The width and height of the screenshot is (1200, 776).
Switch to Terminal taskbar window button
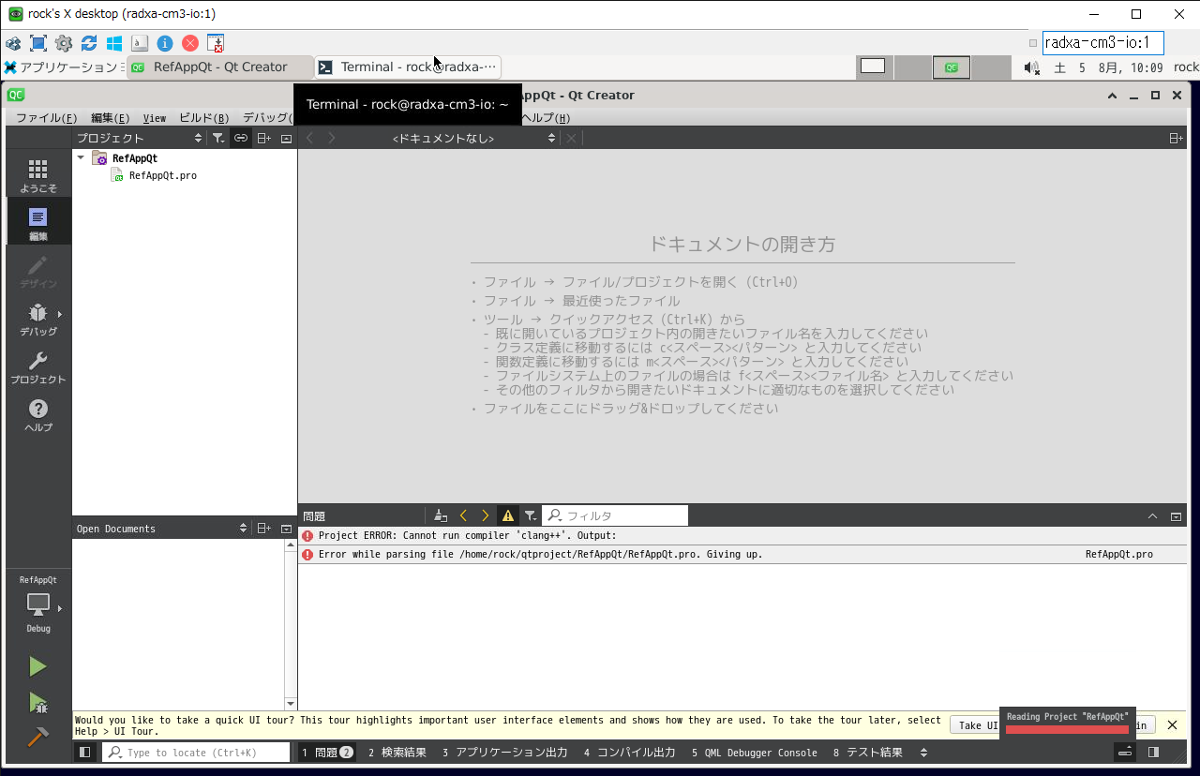409,67
